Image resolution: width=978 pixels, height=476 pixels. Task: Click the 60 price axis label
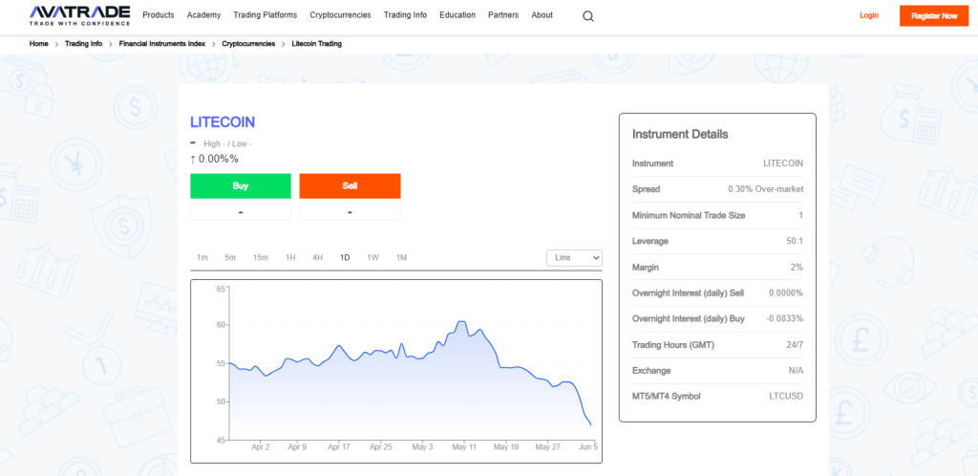click(221, 325)
